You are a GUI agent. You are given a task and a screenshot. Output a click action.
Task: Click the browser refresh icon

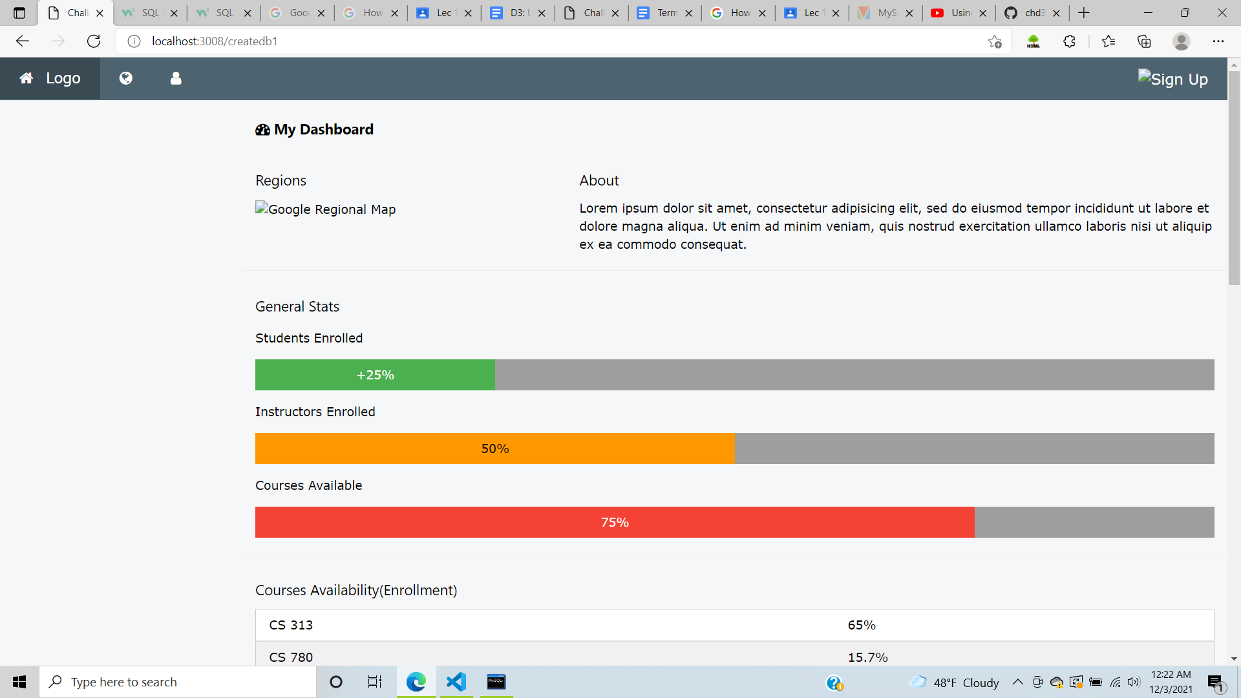click(93, 41)
